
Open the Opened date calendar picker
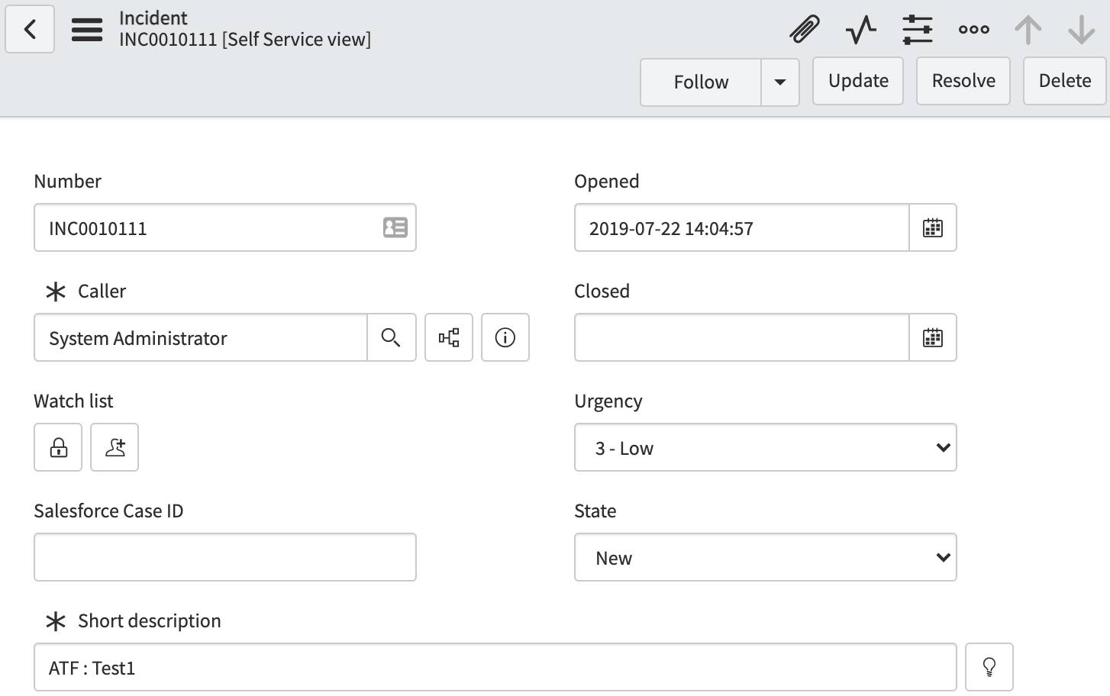pyautogui.click(x=933, y=227)
